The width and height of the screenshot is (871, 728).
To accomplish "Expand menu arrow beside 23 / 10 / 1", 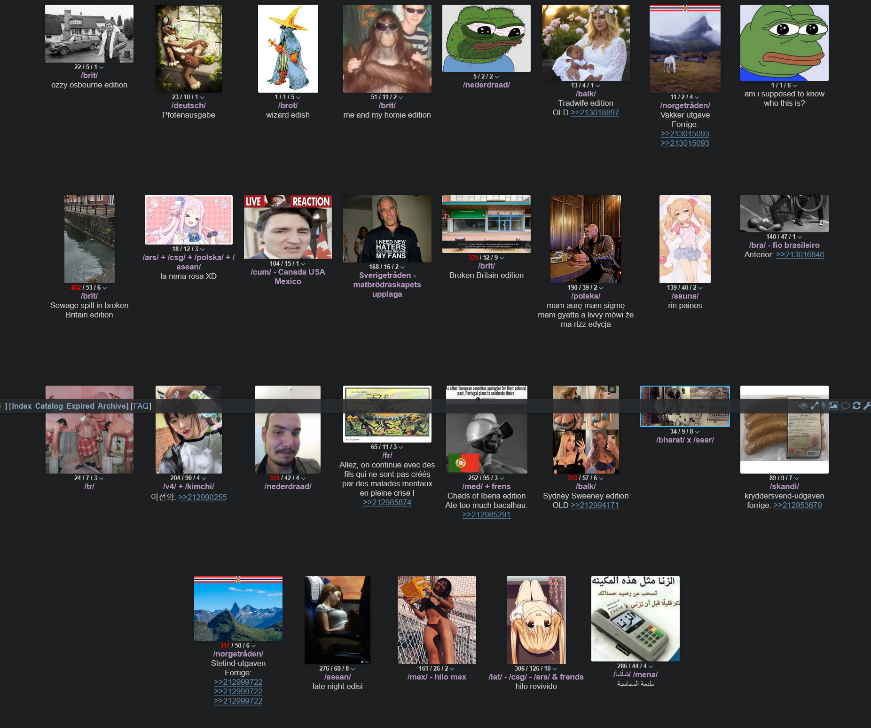I will coord(202,97).
